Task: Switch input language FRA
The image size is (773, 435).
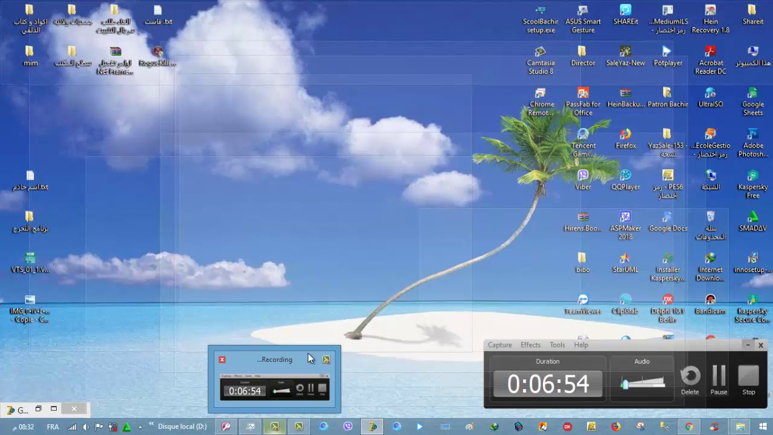Action: coord(53,427)
